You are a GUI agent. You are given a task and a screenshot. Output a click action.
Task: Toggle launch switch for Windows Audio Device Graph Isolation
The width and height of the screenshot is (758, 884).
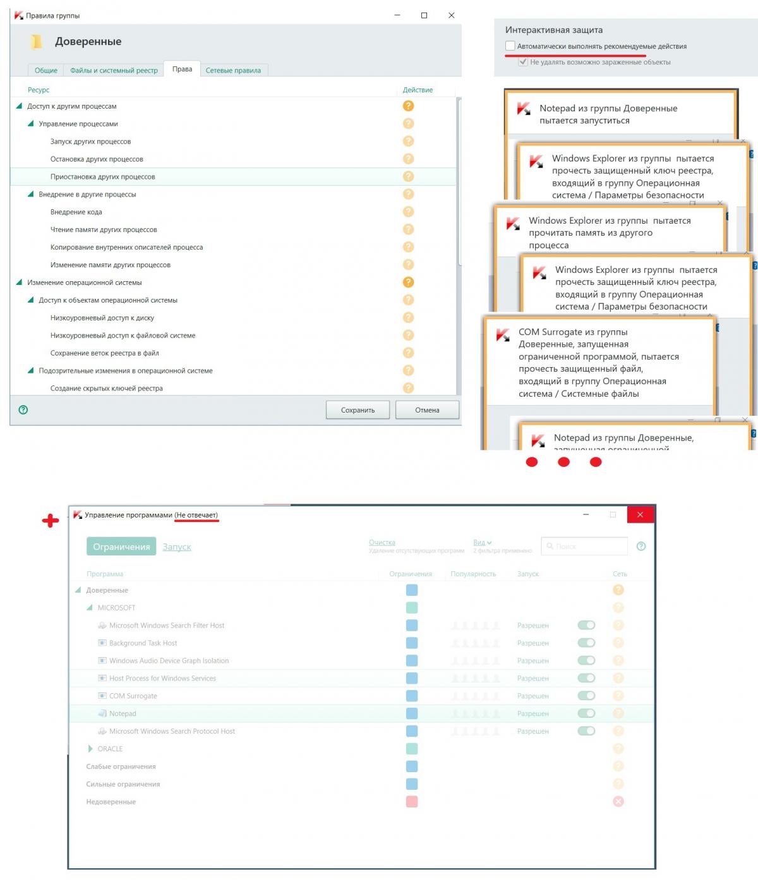pos(587,661)
